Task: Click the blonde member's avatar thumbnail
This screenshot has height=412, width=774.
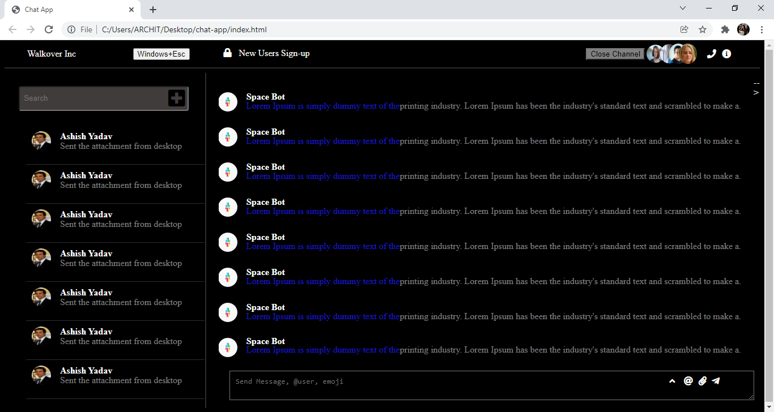Action: click(688, 54)
